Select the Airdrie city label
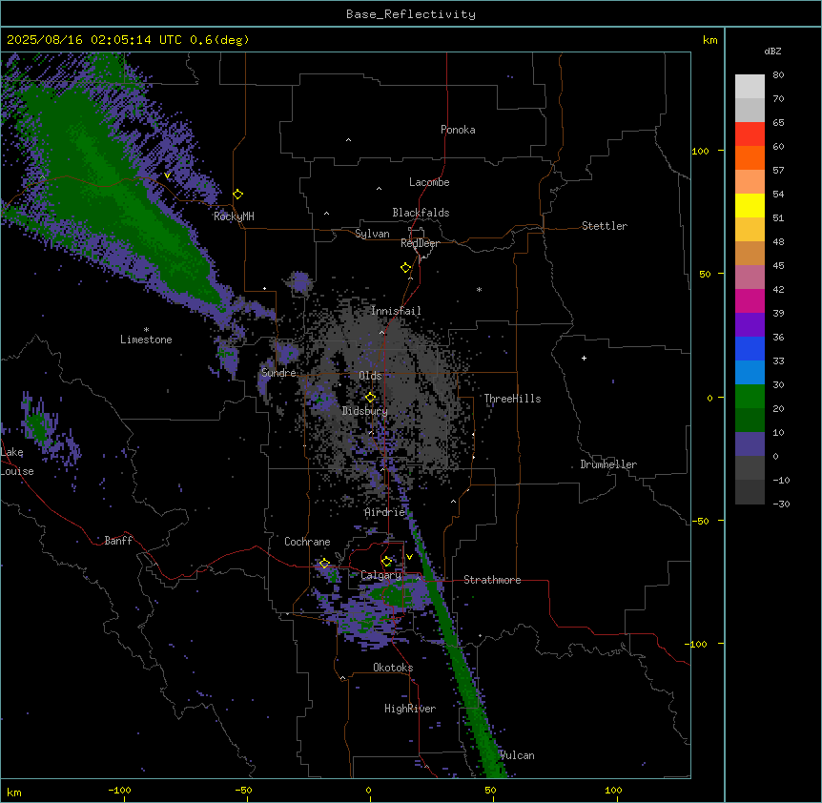This screenshot has height=803, width=822. 385,512
